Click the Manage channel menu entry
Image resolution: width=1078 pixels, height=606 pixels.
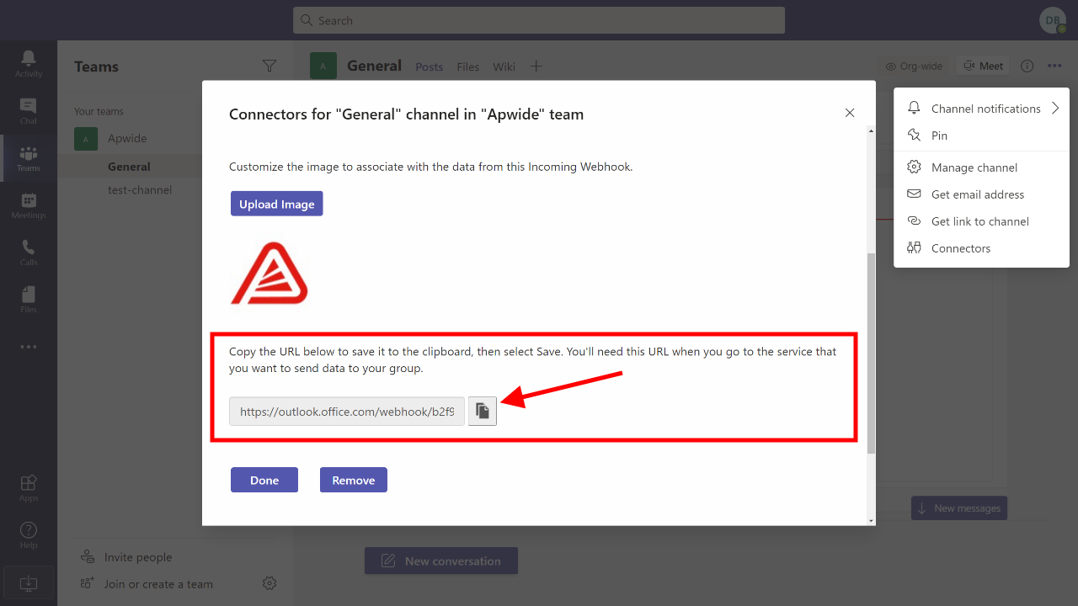[x=974, y=167]
